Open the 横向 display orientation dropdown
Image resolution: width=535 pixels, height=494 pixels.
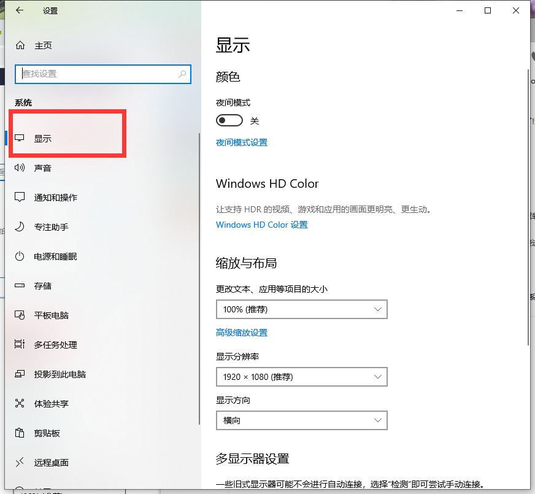click(301, 420)
